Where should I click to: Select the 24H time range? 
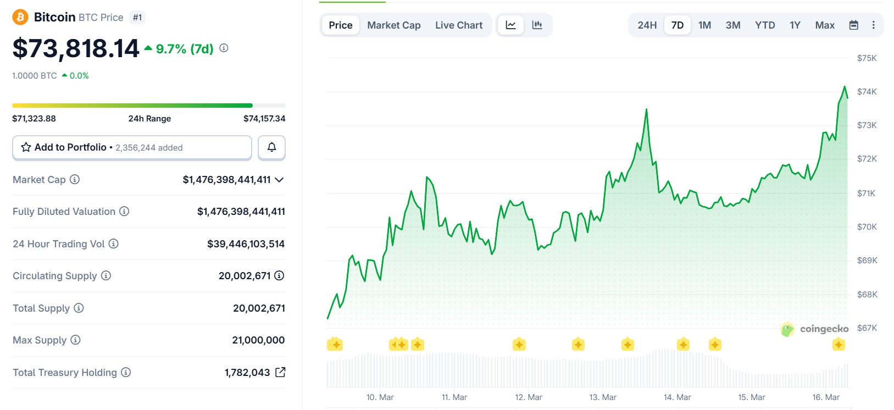pos(647,25)
